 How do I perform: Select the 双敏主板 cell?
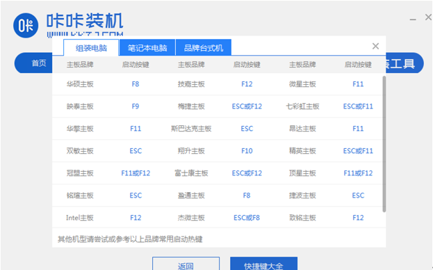80,151
